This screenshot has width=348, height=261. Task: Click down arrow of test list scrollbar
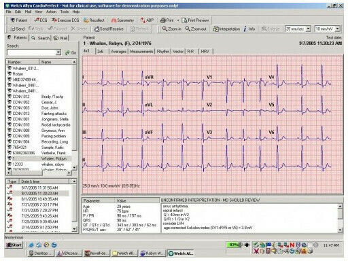click(x=74, y=229)
